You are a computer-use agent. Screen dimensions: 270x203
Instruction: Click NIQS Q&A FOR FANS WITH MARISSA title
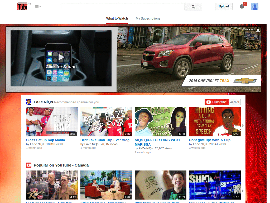tap(157, 142)
